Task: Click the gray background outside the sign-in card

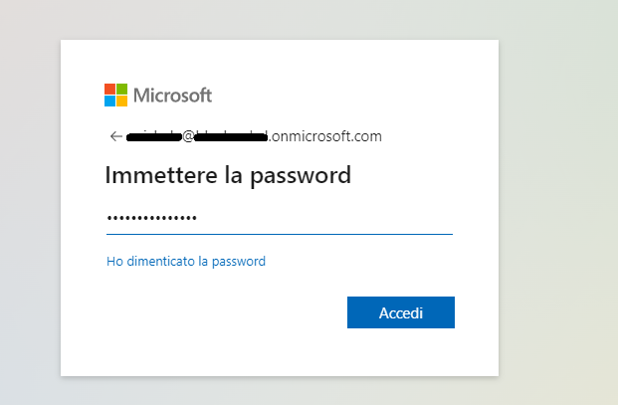Action: point(555,197)
